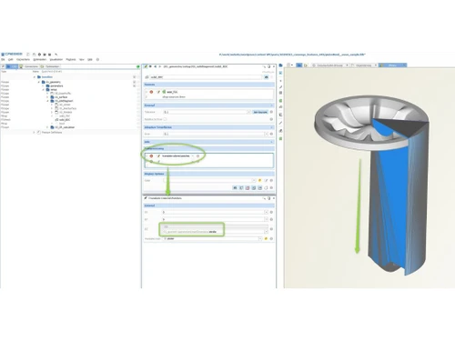Screen dimensions: 455x341
Task: Click the camera icon beside the name field
Action: (x=266, y=77)
